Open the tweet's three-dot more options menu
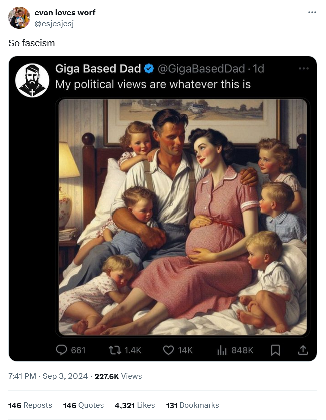 coord(312,12)
